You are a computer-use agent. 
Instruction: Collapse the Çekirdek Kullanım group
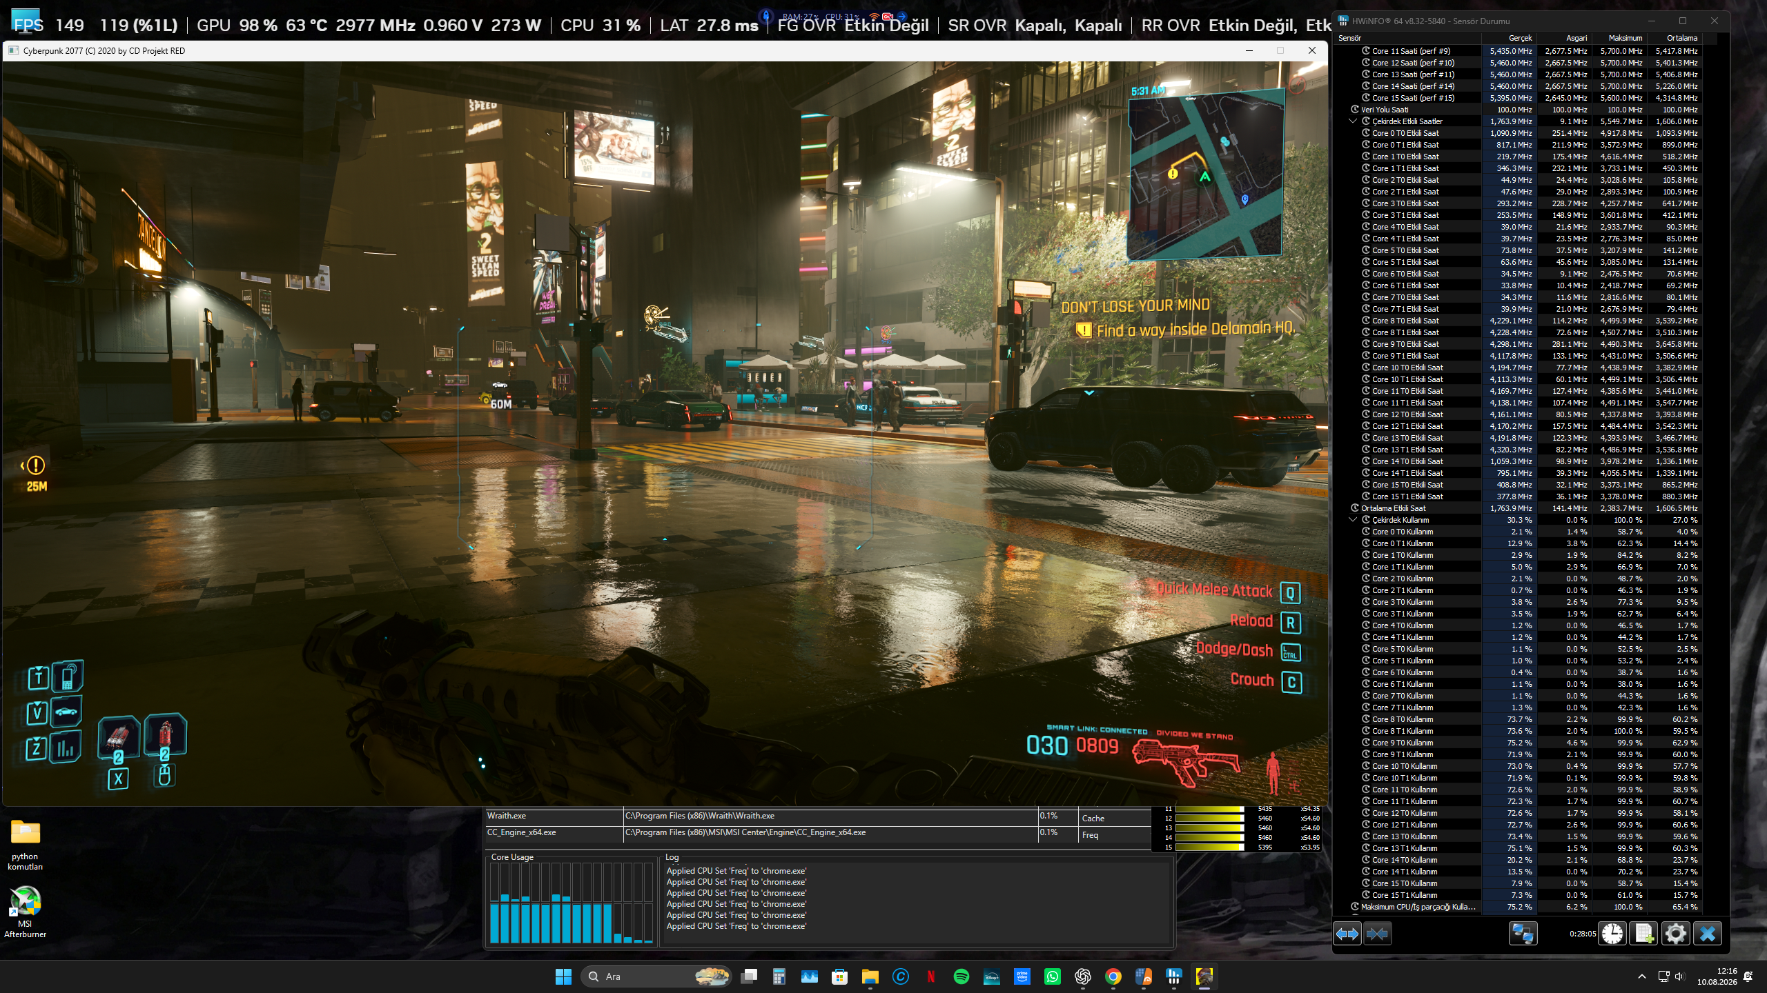pyautogui.click(x=1353, y=520)
